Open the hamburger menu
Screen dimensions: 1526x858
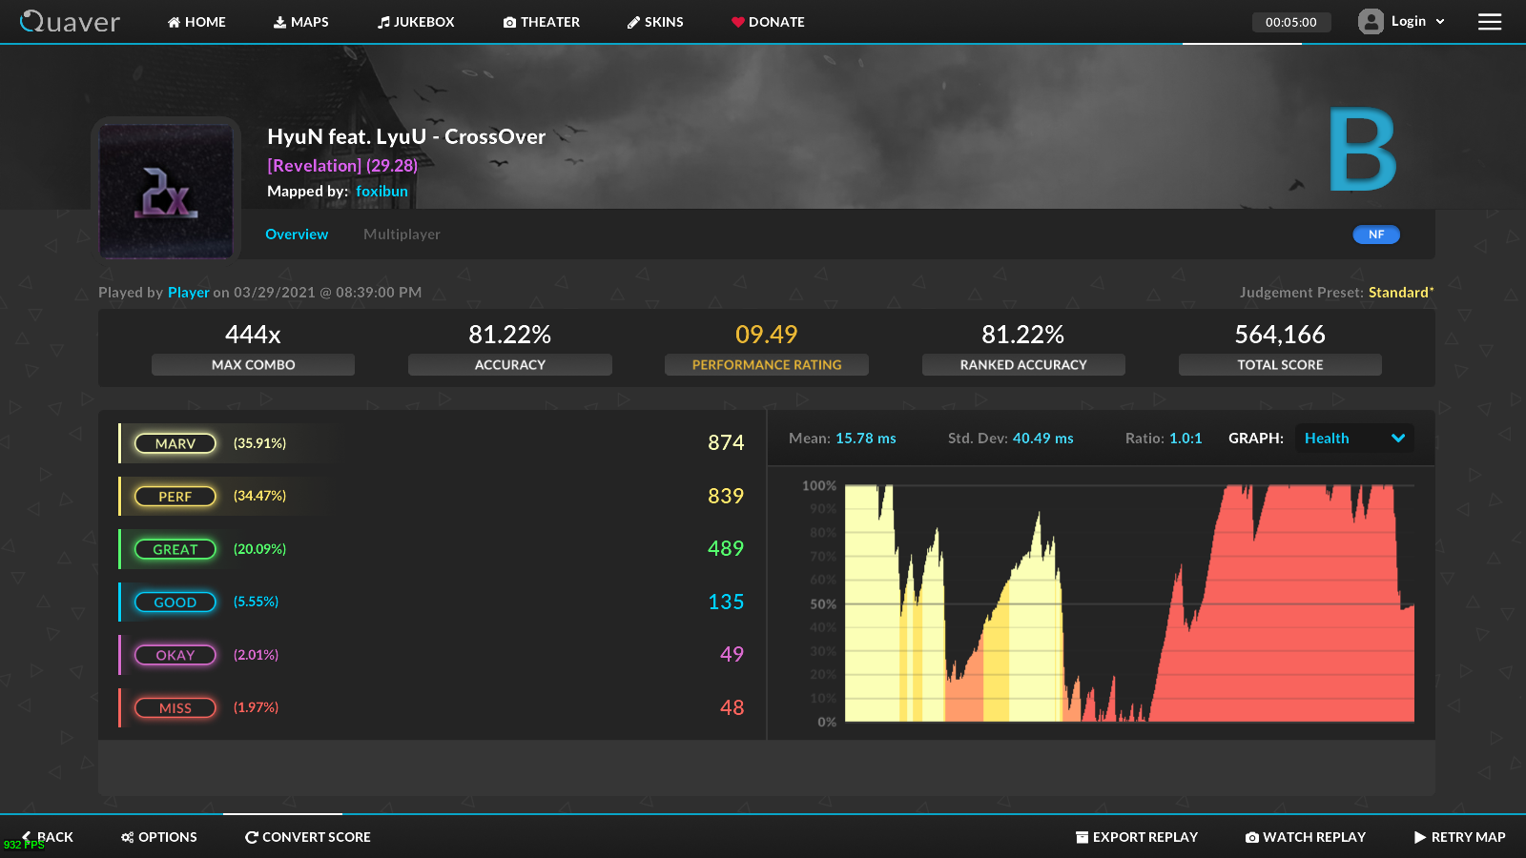1490,21
